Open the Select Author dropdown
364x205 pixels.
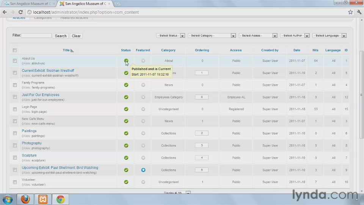(x=295, y=36)
